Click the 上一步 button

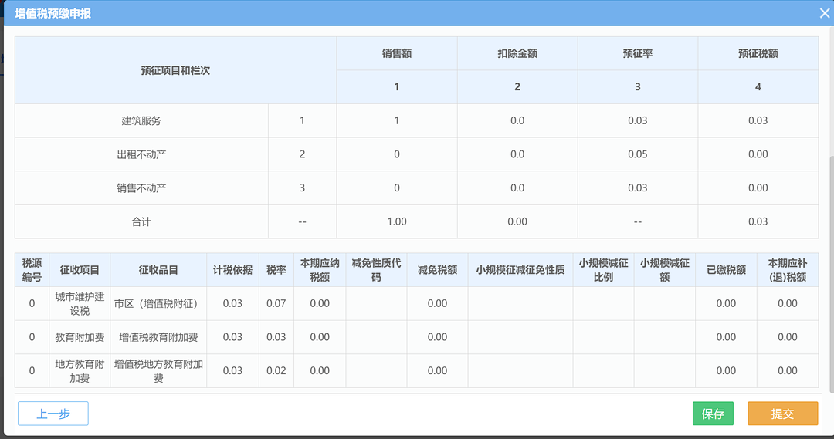pyautogui.click(x=53, y=414)
